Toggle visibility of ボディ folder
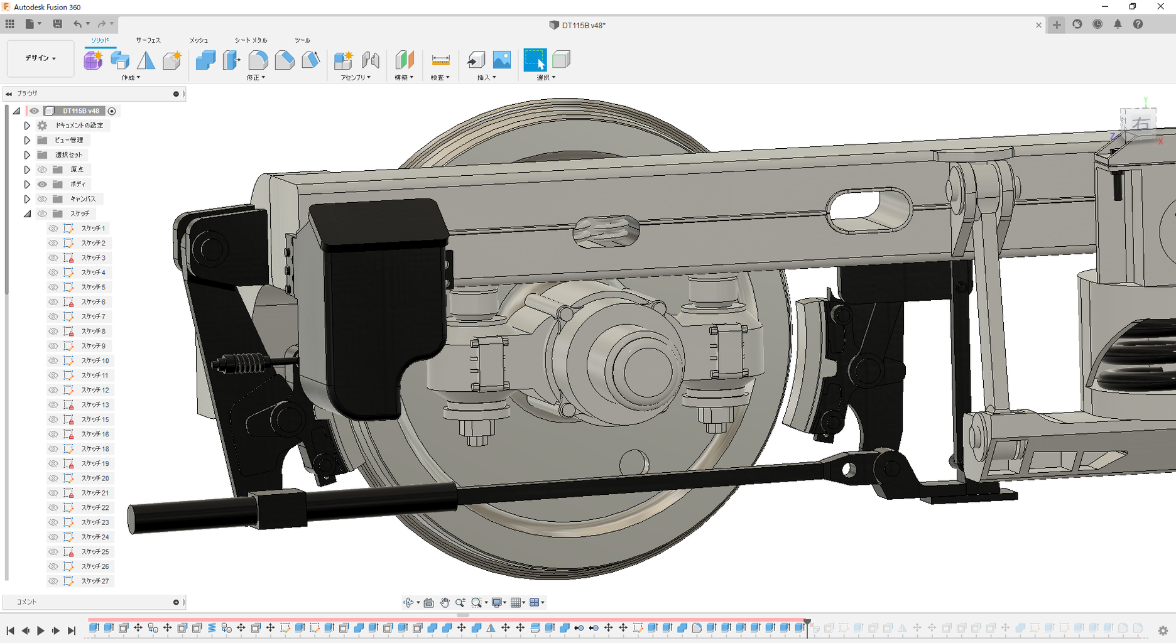This screenshot has width=1176, height=643. (x=42, y=184)
